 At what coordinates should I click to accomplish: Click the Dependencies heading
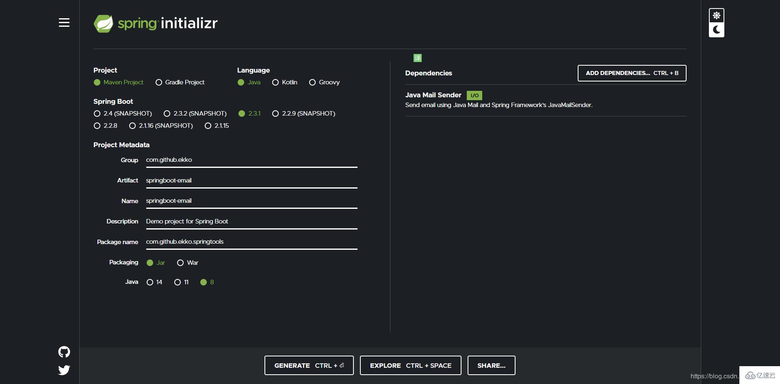[x=429, y=73]
